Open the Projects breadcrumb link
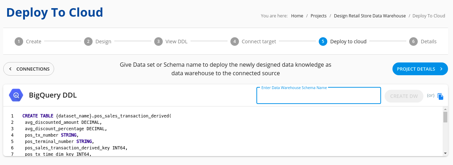This screenshot has width=453, height=165. coord(318,16)
